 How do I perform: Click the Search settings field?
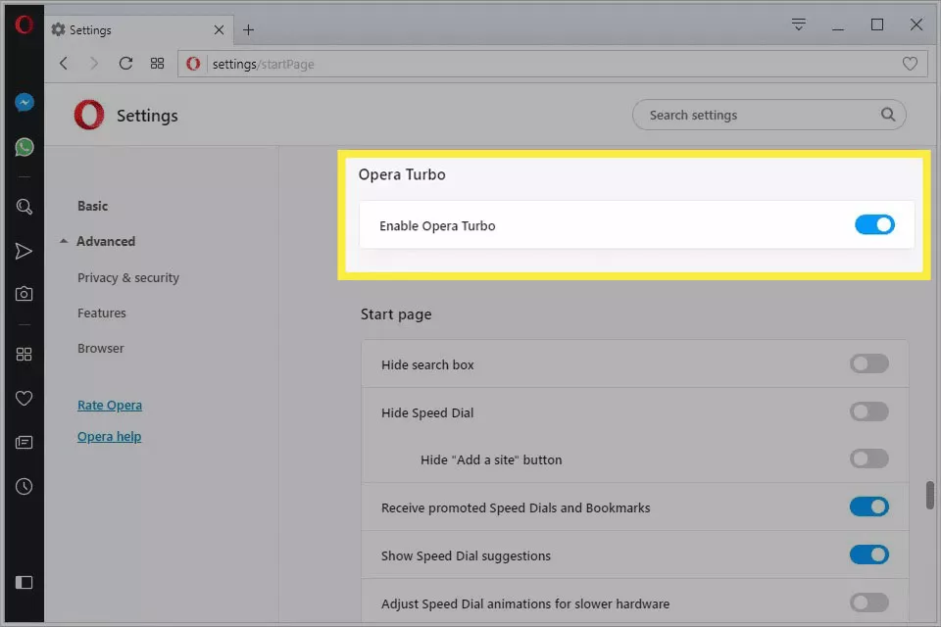pos(760,115)
